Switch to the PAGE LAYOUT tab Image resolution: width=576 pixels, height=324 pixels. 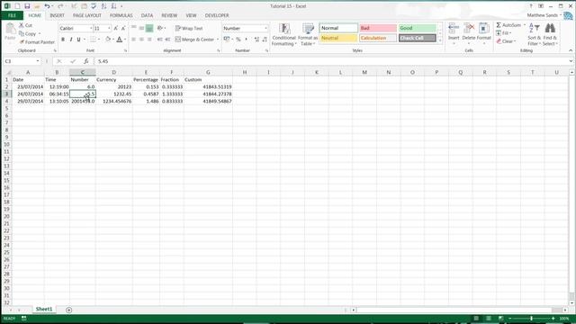tap(87, 15)
